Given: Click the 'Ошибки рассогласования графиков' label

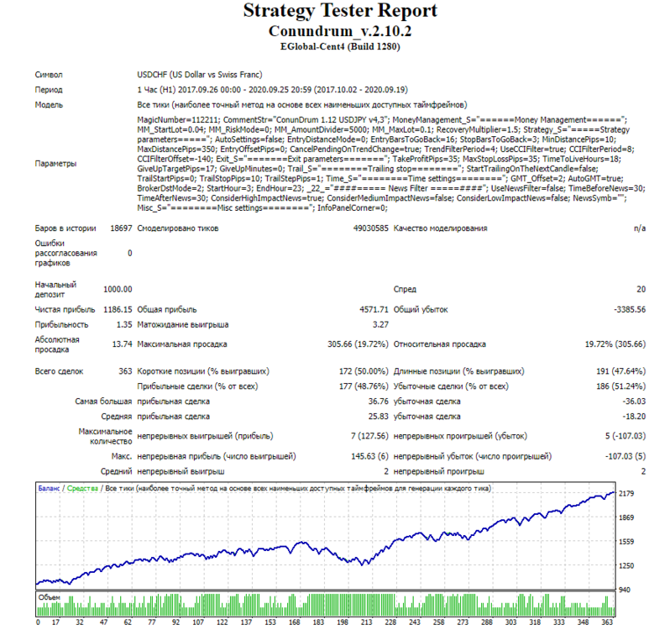Looking at the screenshot, I should pyautogui.click(x=65, y=253).
